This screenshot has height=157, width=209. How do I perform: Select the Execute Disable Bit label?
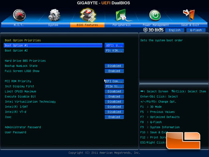click(20, 97)
